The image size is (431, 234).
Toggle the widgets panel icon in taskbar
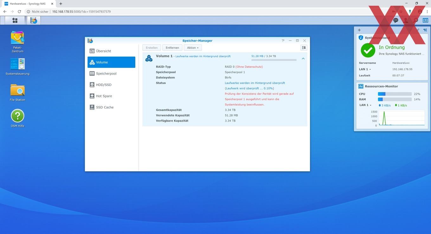point(425,20)
